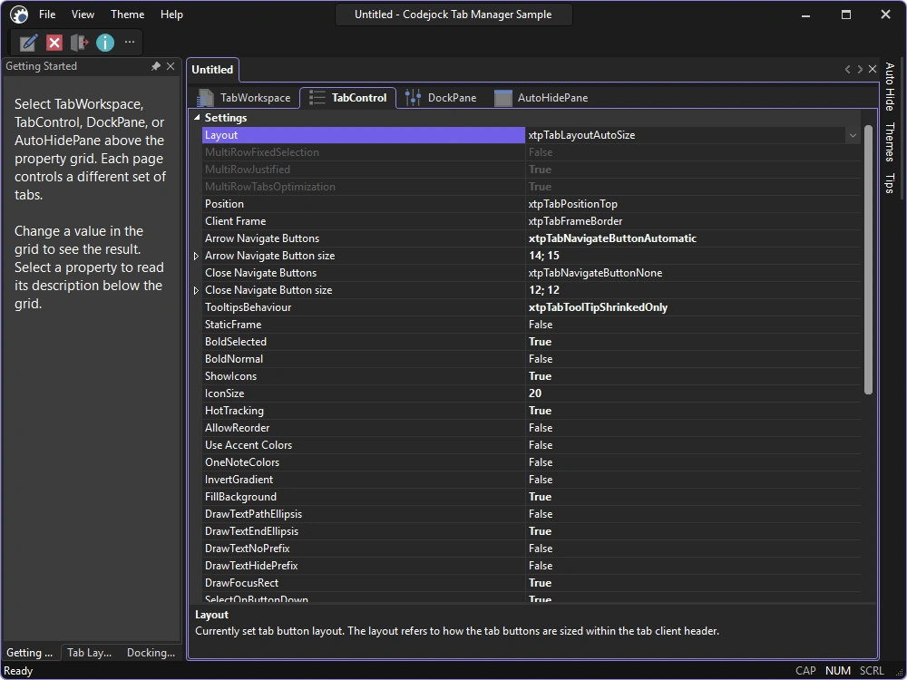Click the xtpTabToolTipShrinkedOnly value

tap(598, 307)
